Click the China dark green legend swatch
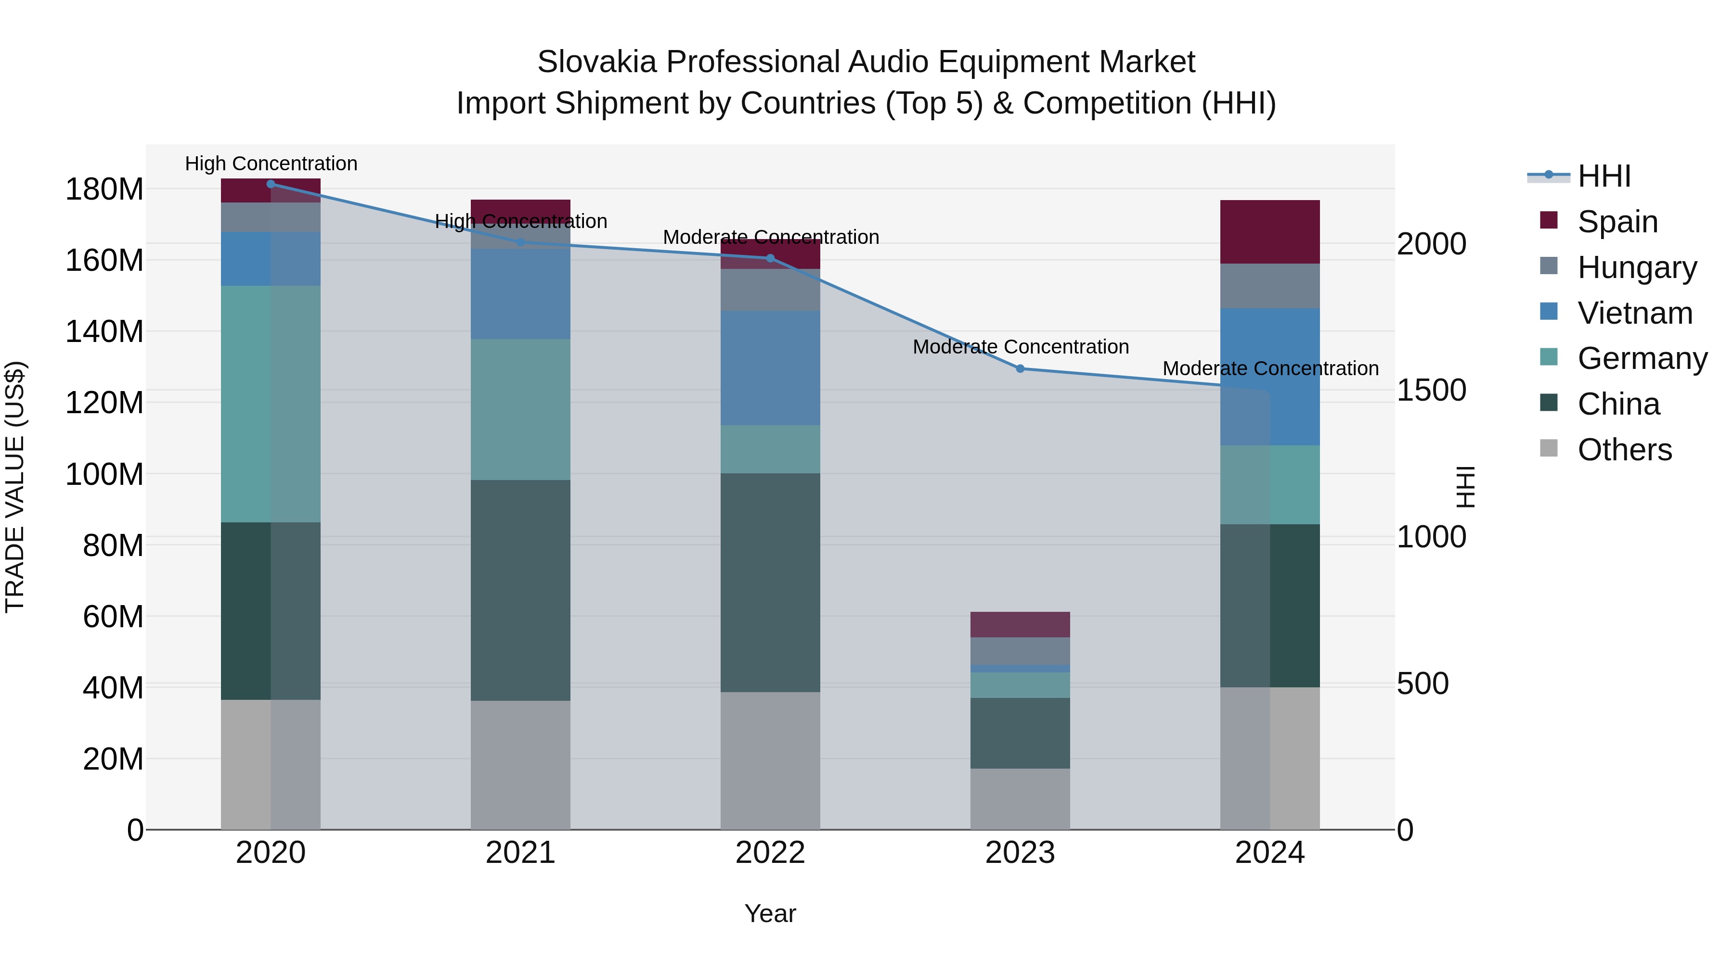 (1549, 403)
